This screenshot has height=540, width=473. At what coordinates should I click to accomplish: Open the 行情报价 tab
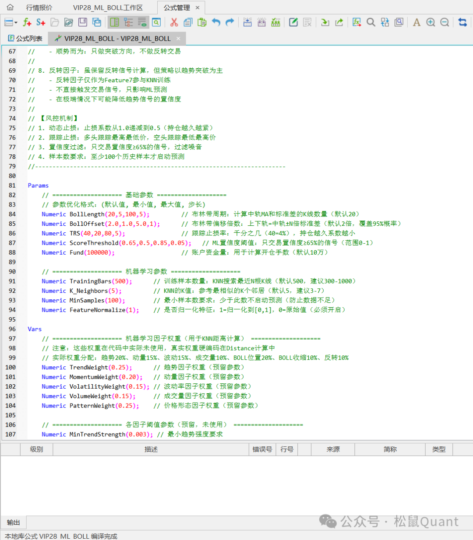point(39,7)
